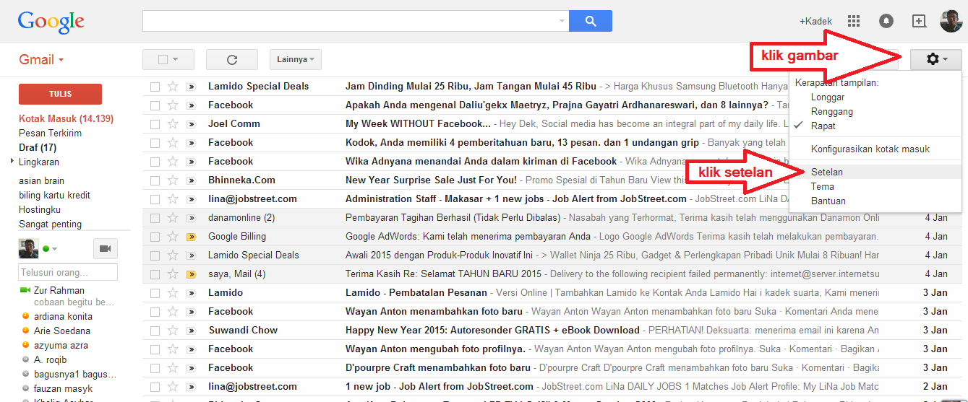Click the +Kadek profile link
The height and width of the screenshot is (402, 968).
(815, 21)
